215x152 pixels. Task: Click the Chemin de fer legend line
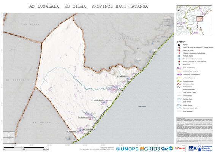pos(179,96)
